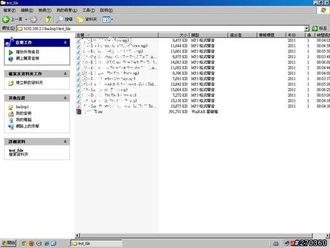
Task: Click the 移至 go button
Action: coord(320,28)
